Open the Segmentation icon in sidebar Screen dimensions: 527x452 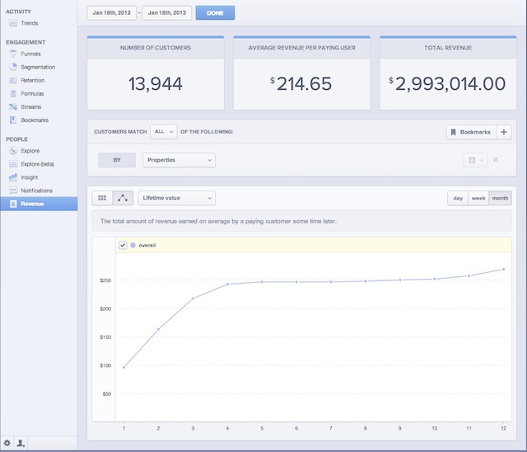[13, 68]
